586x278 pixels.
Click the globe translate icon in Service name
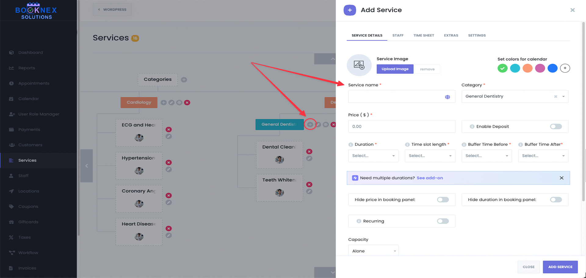coord(447,97)
